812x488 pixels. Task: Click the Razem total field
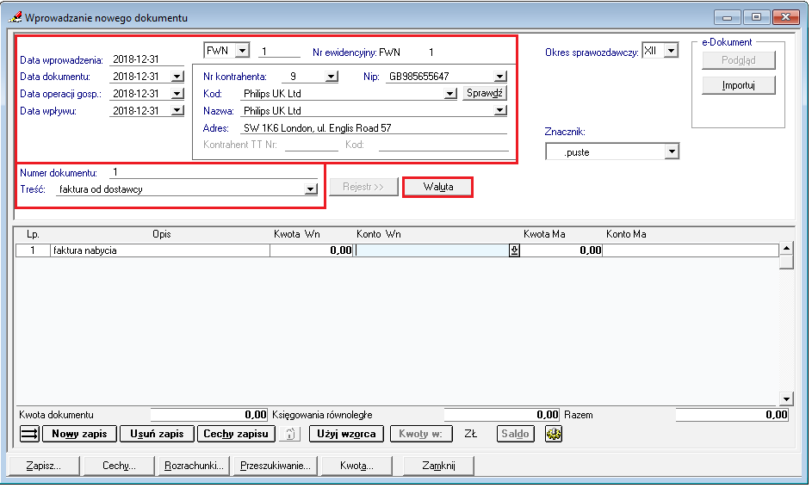pyautogui.click(x=732, y=415)
